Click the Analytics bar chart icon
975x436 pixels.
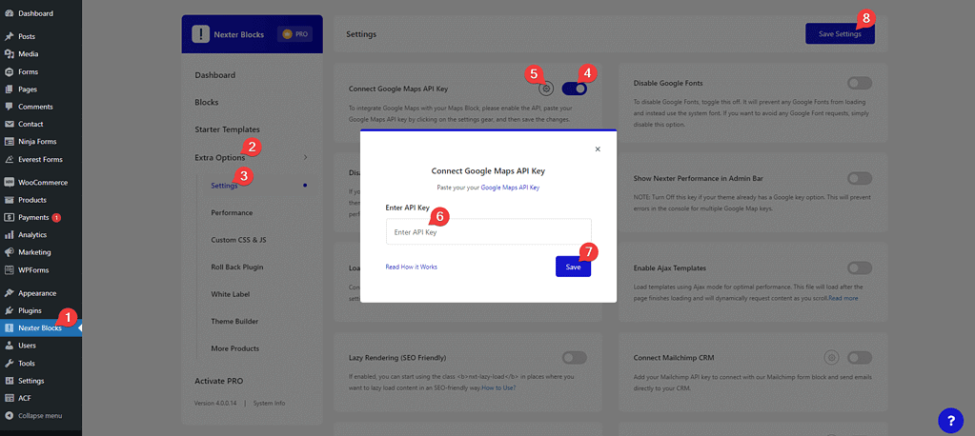pos(10,235)
